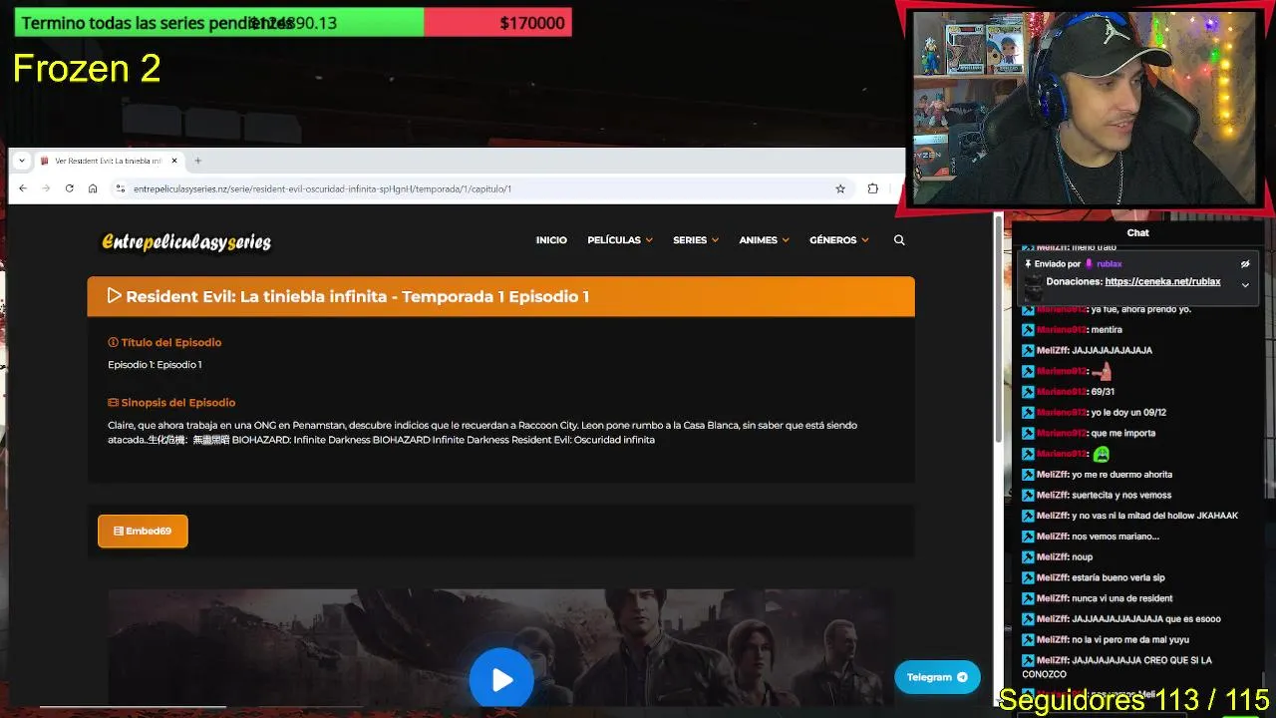Open the browser tab search dropdown arrow
Screen dimensions: 1276x718
point(22,161)
